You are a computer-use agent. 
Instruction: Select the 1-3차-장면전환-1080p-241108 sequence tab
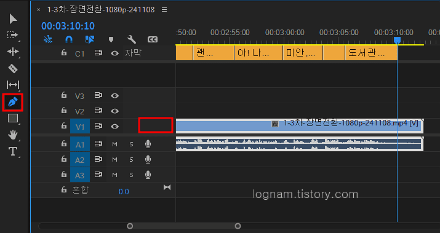[101, 10]
